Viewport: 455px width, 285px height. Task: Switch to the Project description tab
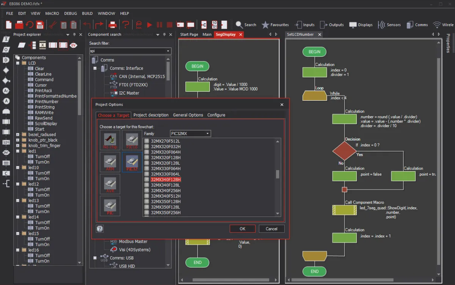pyautogui.click(x=151, y=115)
